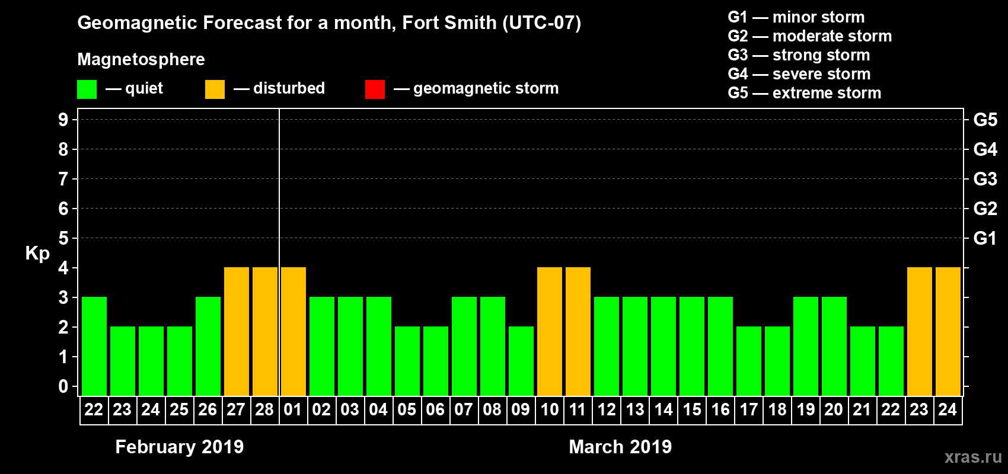Click the 'G1 — minor storm' legend text
1008x474 pixels.
(x=796, y=17)
